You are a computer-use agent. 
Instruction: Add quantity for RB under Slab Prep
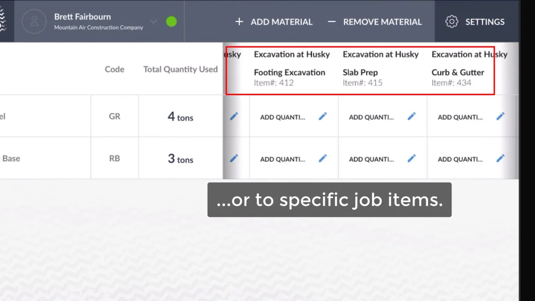[x=371, y=159]
